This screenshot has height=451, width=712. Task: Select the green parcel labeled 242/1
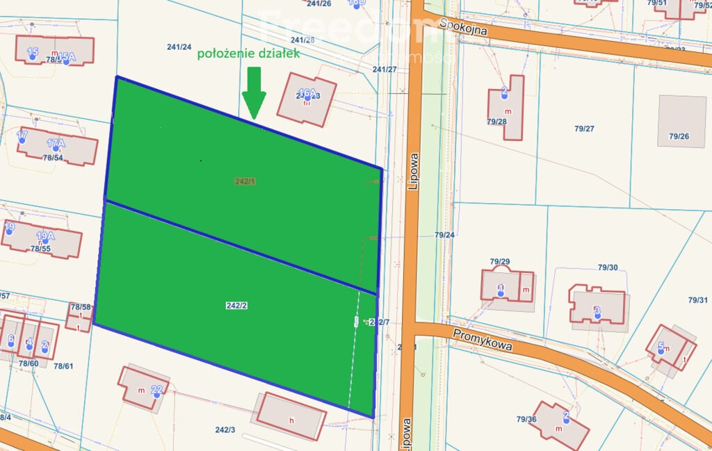pyautogui.click(x=245, y=181)
